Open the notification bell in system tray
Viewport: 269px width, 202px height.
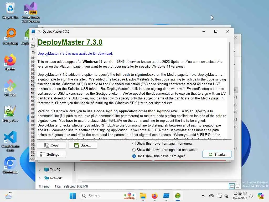point(251,196)
